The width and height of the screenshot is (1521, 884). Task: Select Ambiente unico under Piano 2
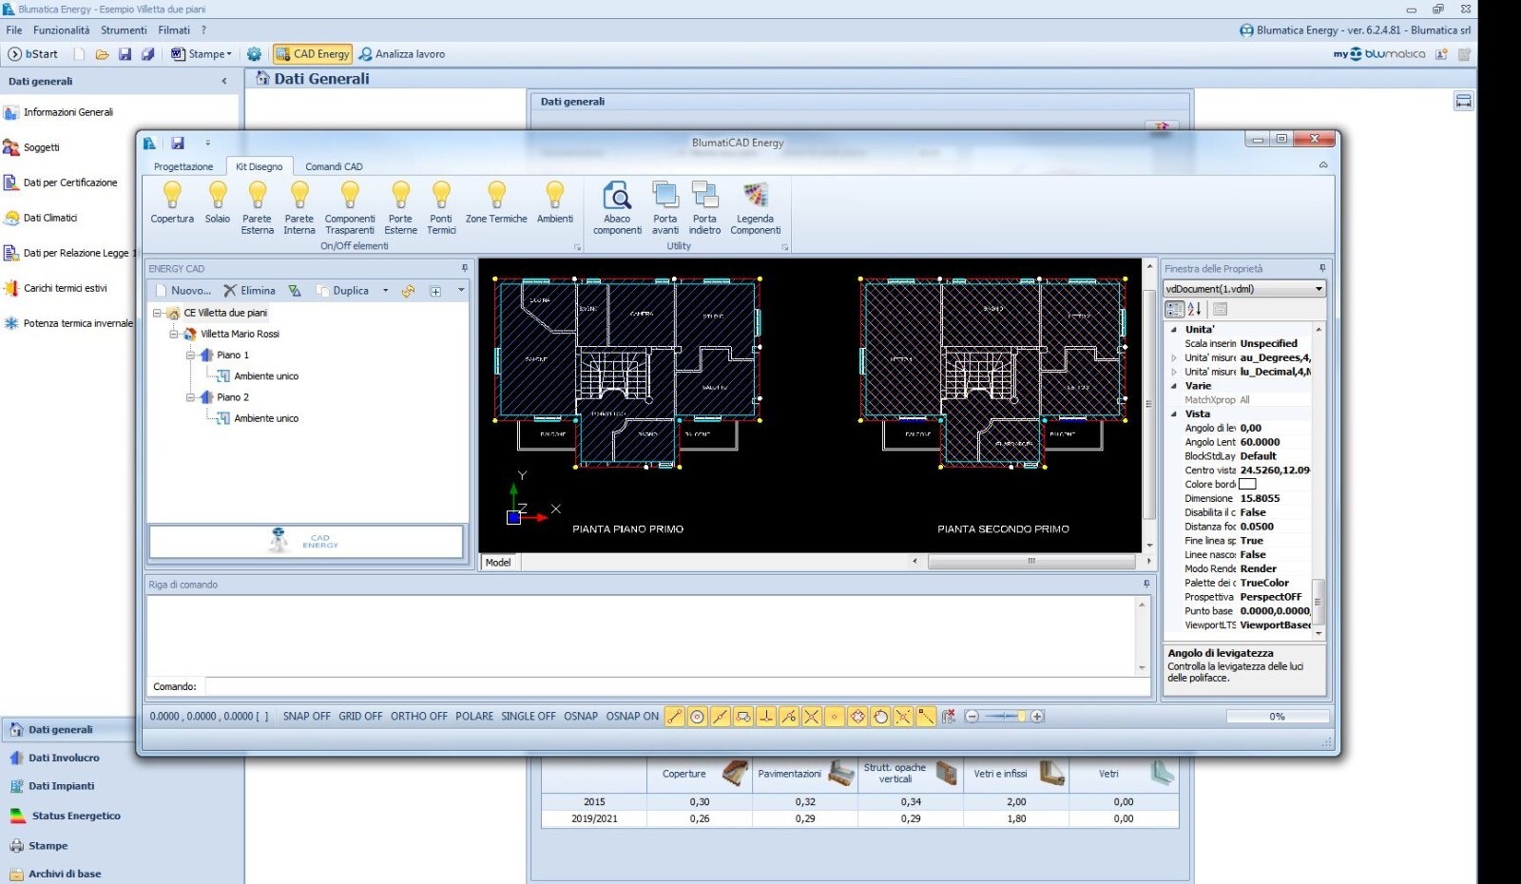(266, 418)
